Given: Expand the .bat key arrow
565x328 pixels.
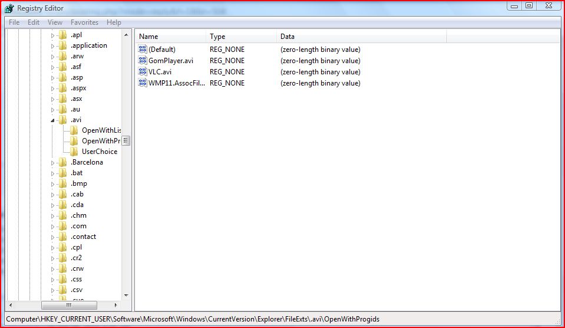Looking at the screenshot, I should click(52, 173).
